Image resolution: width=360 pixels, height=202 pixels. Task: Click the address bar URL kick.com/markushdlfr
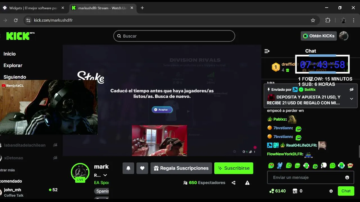coord(53,20)
